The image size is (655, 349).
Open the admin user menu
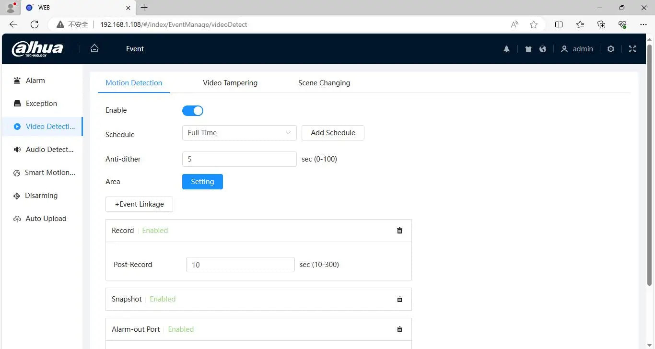coord(577,49)
